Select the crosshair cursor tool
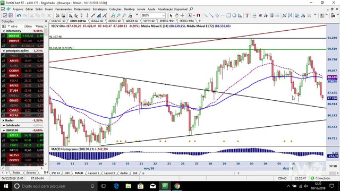The width and height of the screenshot is (340, 191). tap(182, 15)
